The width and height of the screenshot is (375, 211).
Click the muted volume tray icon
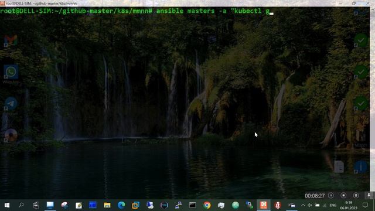[x=310, y=205]
